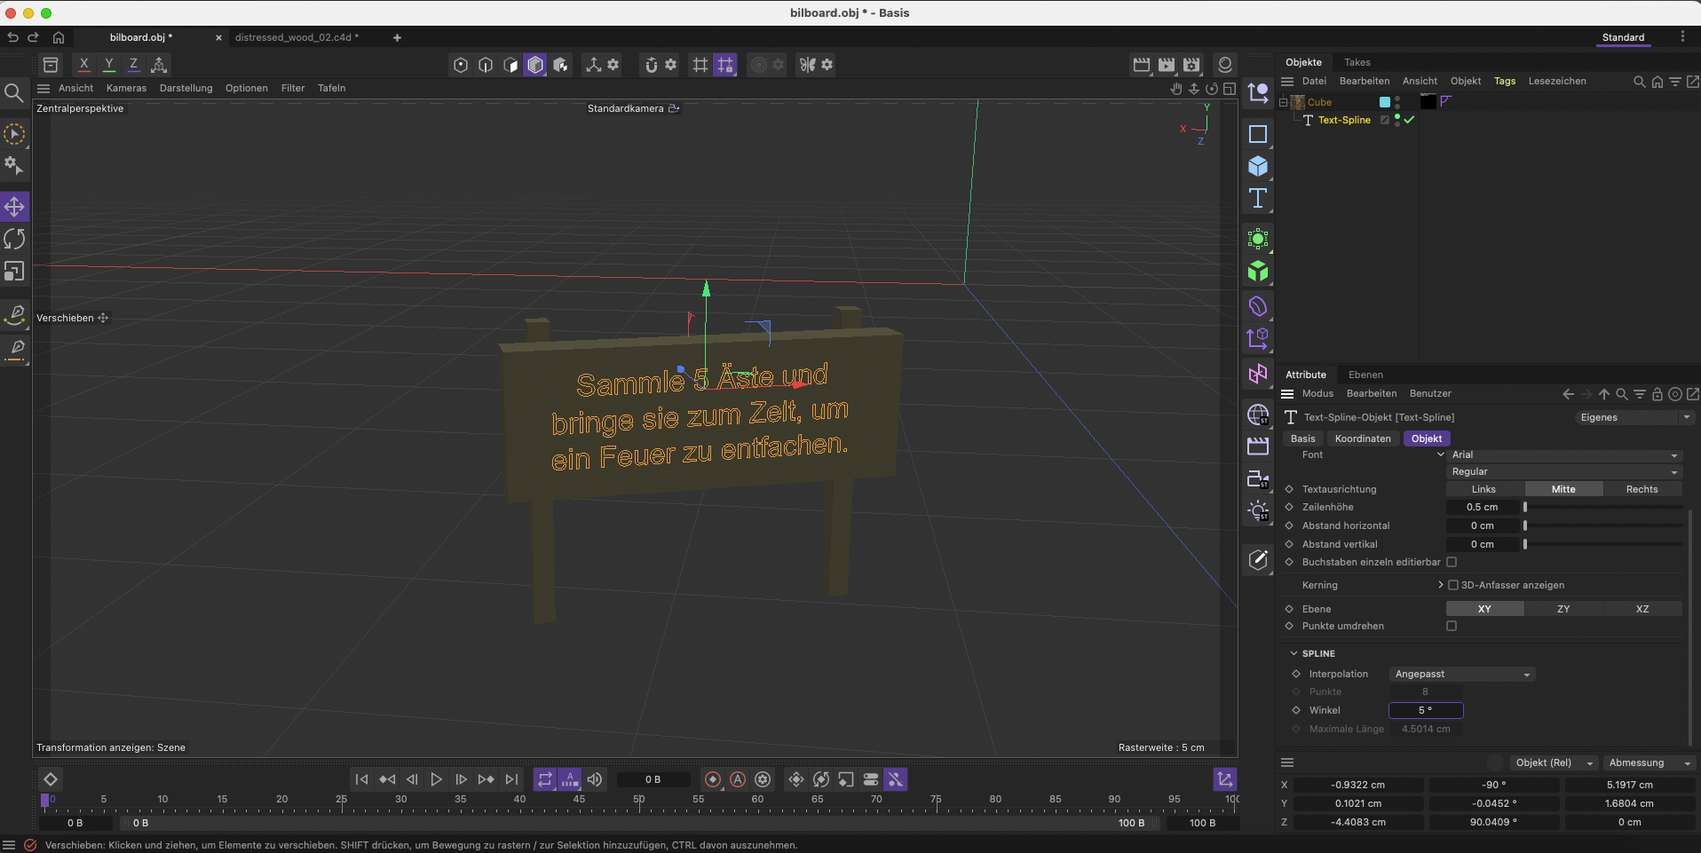This screenshot has height=853, width=1701.
Task: Click the Winkel input field showing 5 degrees
Action: [x=1426, y=710]
